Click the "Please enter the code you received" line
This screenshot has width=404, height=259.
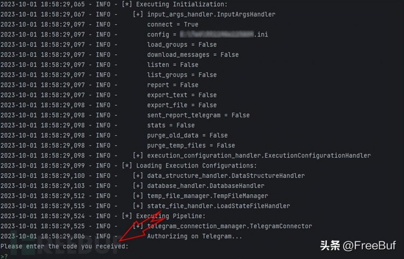point(65,246)
